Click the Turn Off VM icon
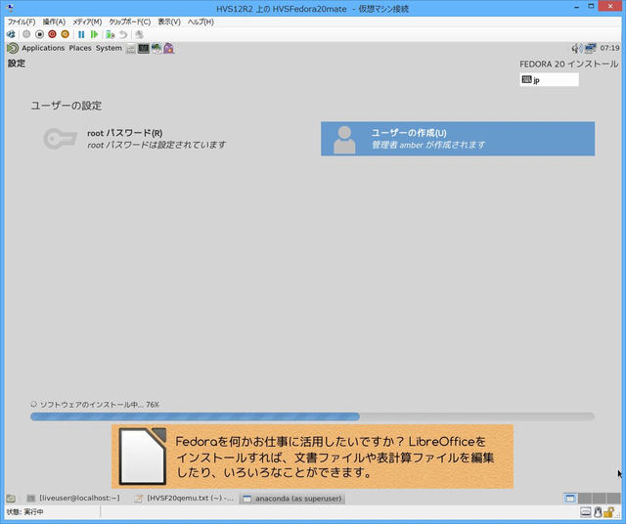The height and width of the screenshot is (524, 626). (39, 34)
